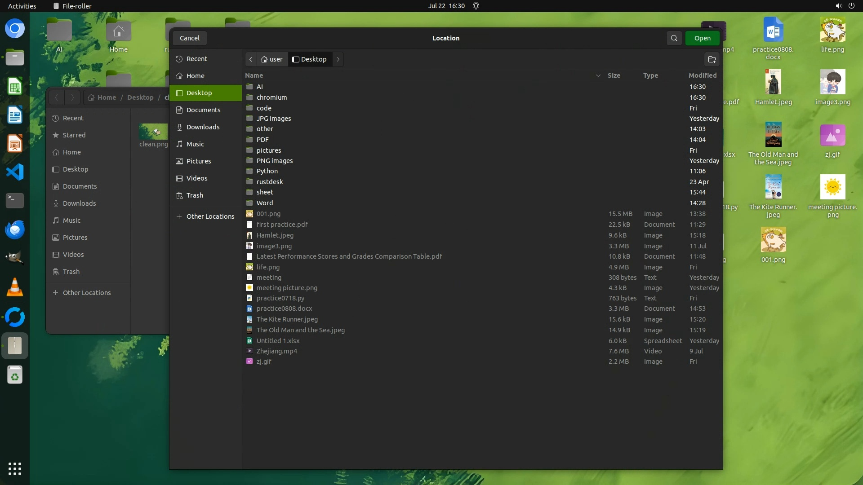The height and width of the screenshot is (485, 863).
Task: Select Downloads in the dialog sidebar
Action: [203, 127]
